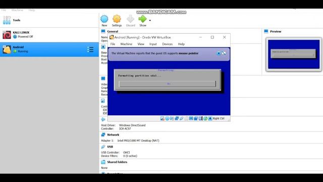
Task: Open the Machine menu in VirtualBox Manager
Action: [x=17, y=10]
